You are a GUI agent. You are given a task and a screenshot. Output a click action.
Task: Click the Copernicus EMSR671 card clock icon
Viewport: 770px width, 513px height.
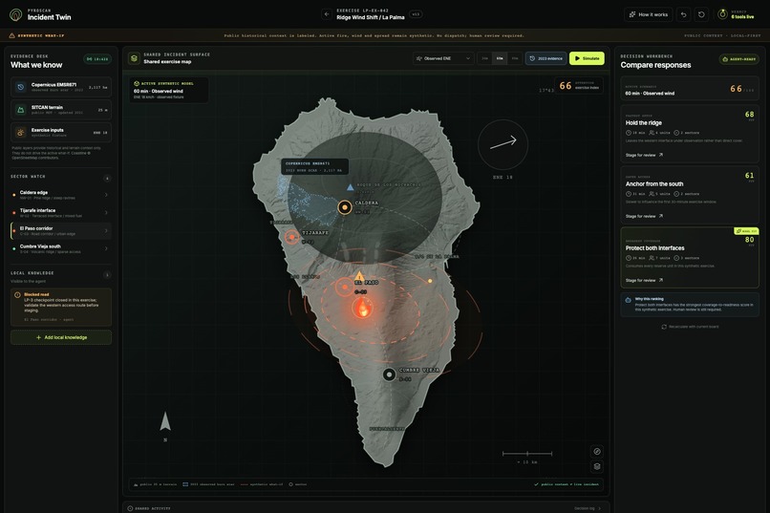(21, 87)
